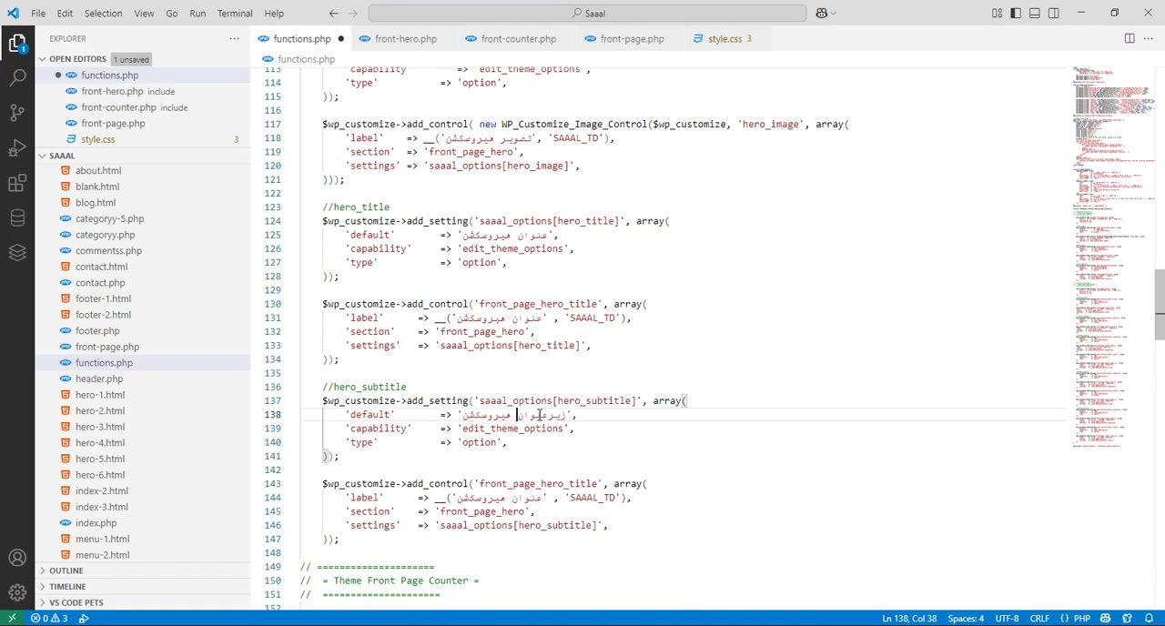The width and height of the screenshot is (1165, 626).
Task: Toggle the primary side bar visibility
Action: click(x=1016, y=13)
